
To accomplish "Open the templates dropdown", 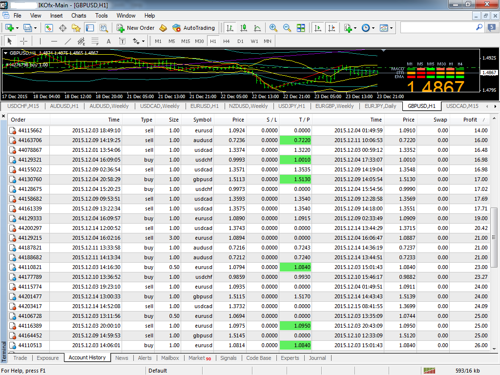I will [391, 28].
